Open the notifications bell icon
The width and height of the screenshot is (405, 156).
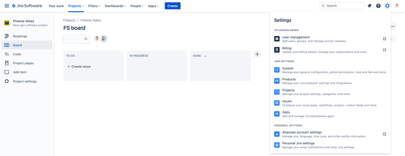pos(369,6)
